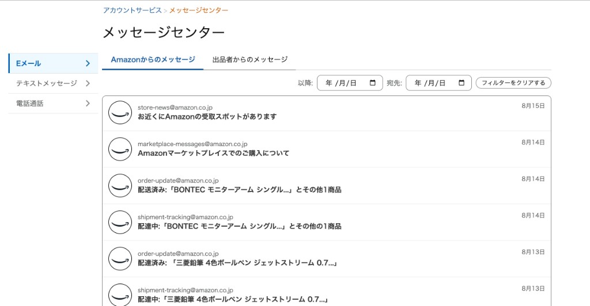Click Amazon avatar for 配達中 BONTEC message
This screenshot has width=590, height=306.
click(x=120, y=222)
